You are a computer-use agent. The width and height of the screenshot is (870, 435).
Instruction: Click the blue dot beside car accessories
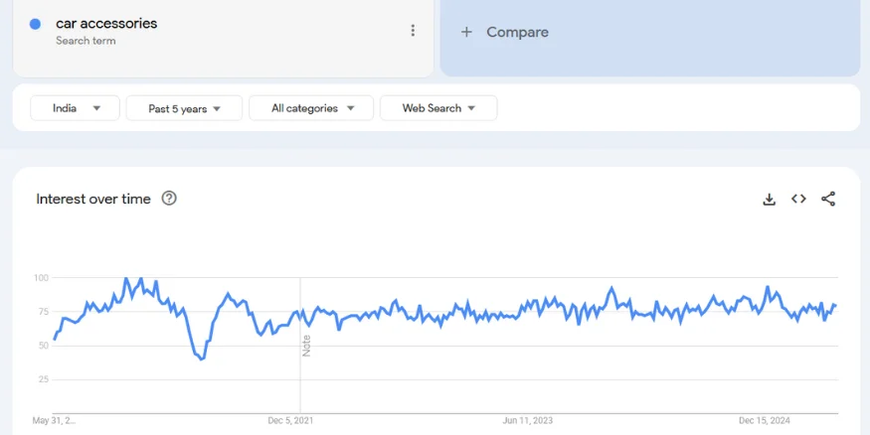point(35,24)
